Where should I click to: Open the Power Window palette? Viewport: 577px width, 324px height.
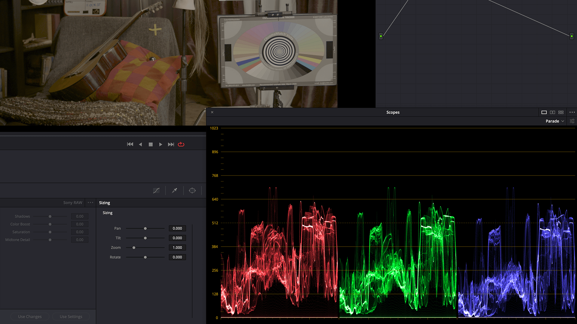pyautogui.click(x=192, y=190)
